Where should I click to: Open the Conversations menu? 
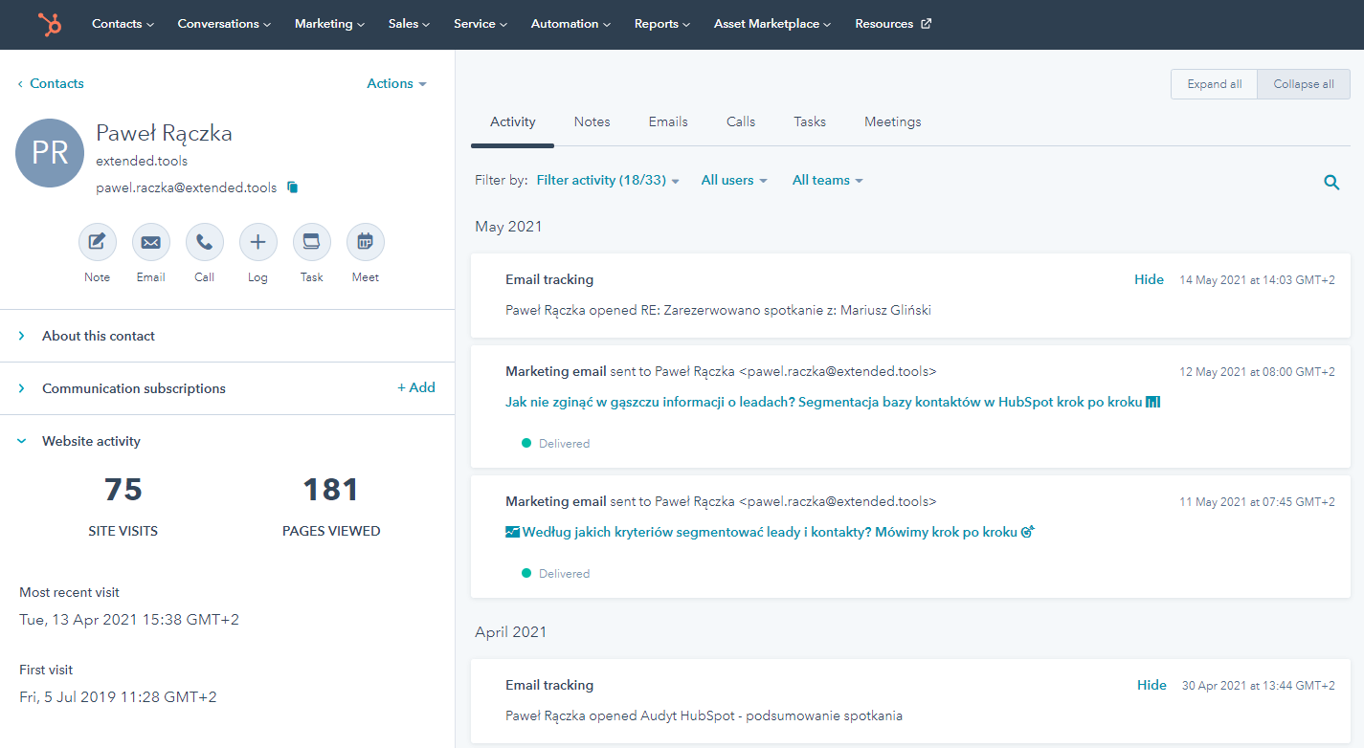224,24
